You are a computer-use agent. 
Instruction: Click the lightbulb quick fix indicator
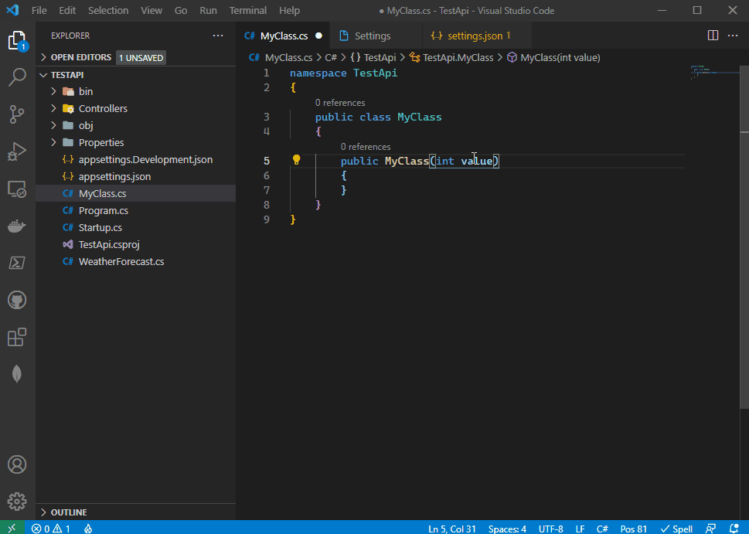point(296,160)
